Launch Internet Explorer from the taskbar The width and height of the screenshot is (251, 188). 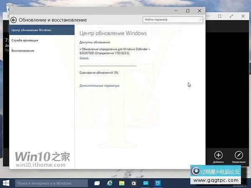coord(110,183)
